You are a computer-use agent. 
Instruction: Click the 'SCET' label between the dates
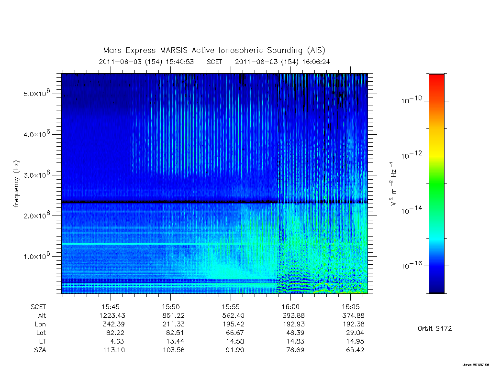pyautogui.click(x=214, y=62)
